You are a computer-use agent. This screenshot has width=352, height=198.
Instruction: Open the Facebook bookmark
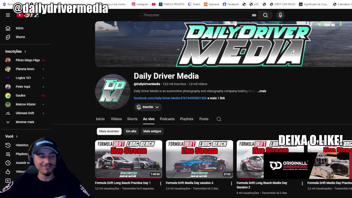(231, 4)
